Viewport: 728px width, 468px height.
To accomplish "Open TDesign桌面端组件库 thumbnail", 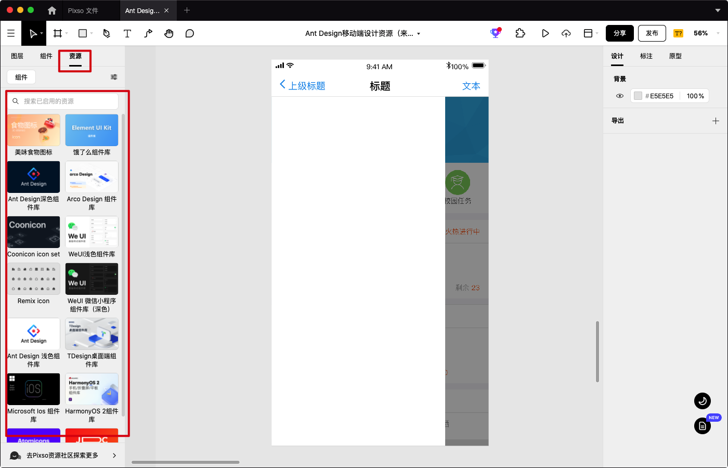I will tap(92, 334).
